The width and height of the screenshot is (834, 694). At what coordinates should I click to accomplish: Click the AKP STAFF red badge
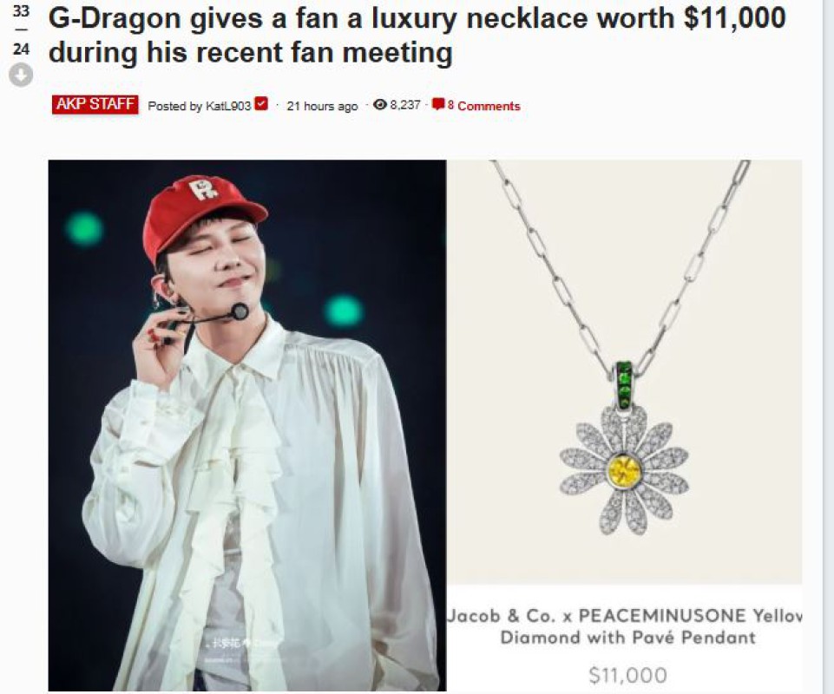95,104
